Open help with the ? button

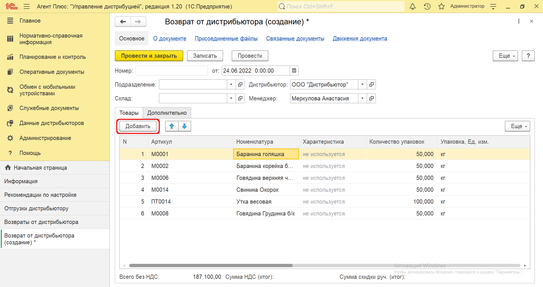tap(528, 56)
